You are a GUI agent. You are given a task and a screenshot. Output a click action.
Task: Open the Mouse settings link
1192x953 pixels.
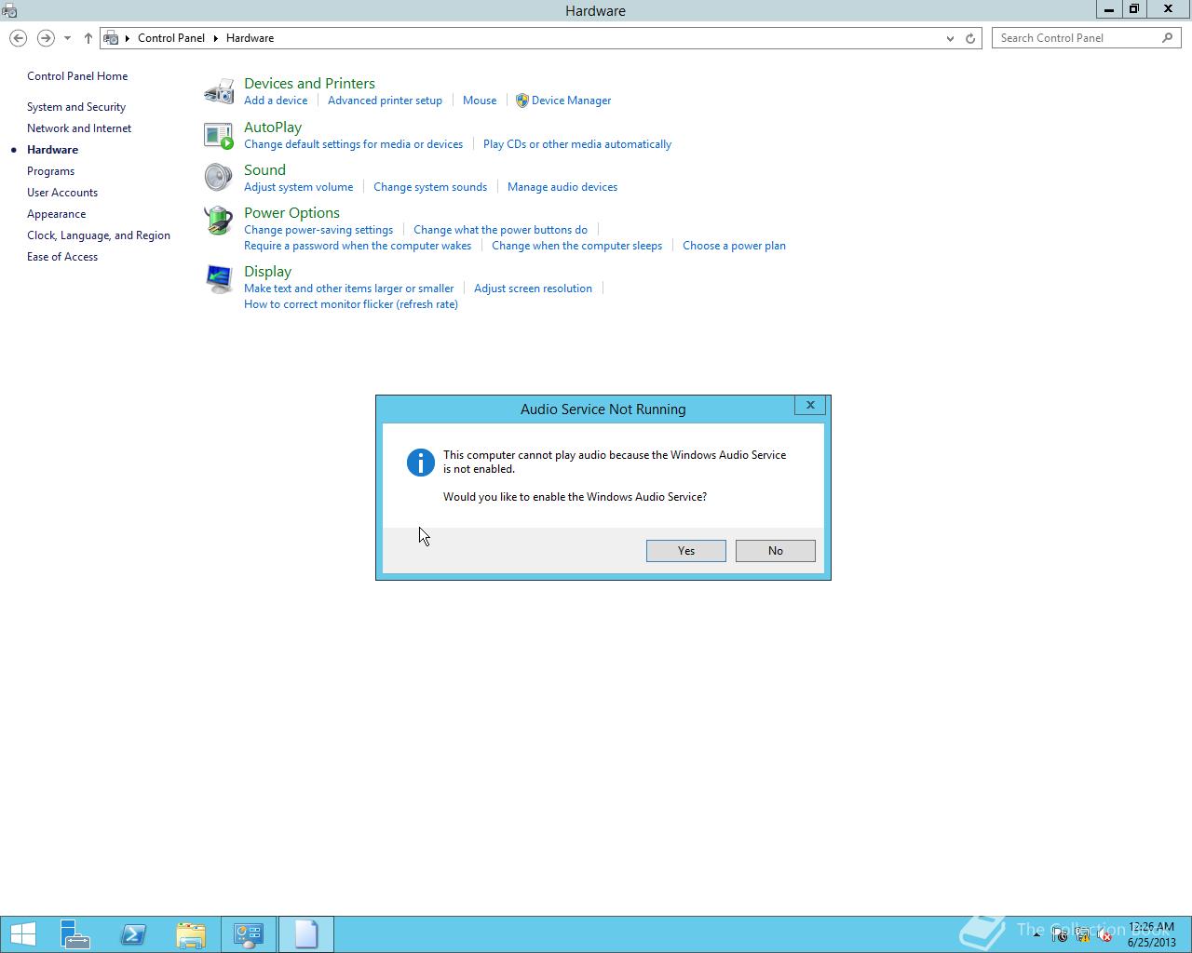(480, 101)
